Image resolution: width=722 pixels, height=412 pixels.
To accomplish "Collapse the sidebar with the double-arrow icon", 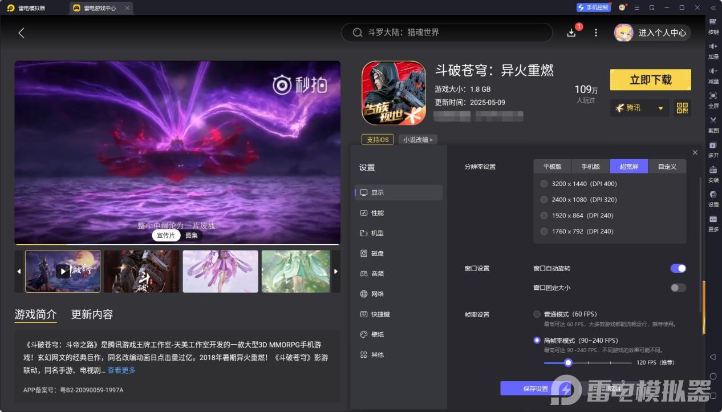I will (713, 8).
